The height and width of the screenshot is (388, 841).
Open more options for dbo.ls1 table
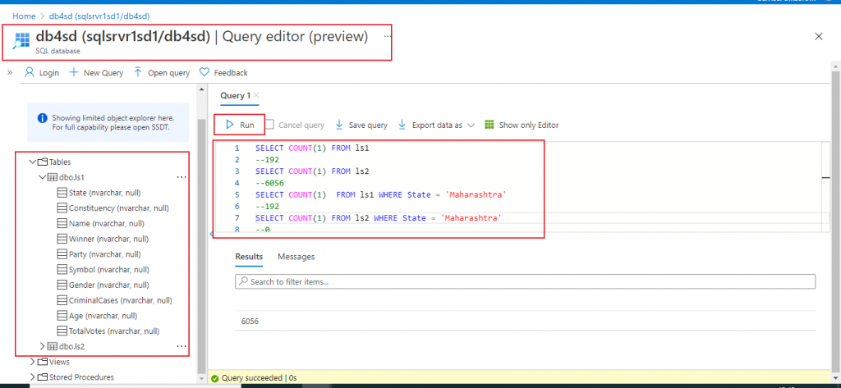tap(182, 177)
